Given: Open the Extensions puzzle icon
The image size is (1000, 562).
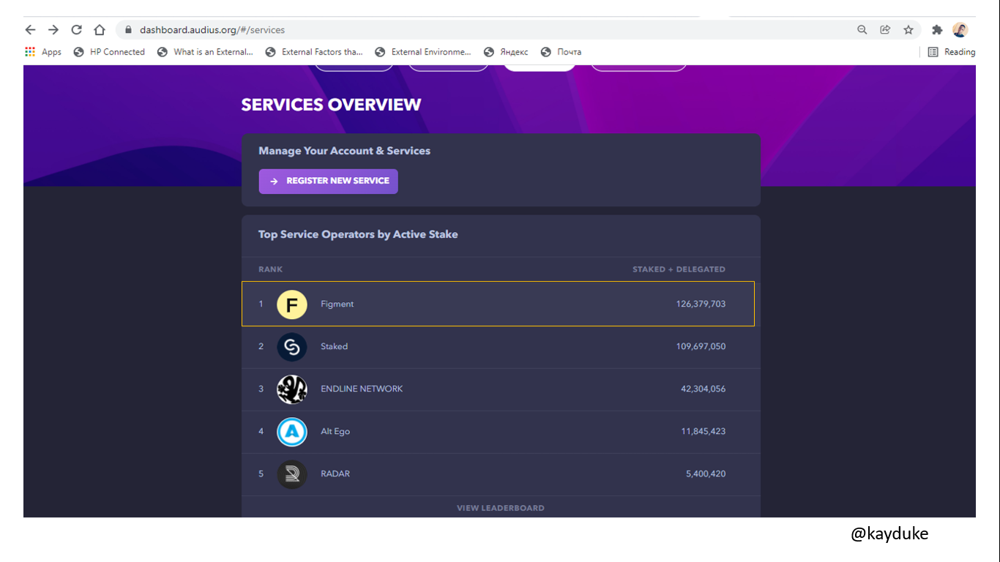Looking at the screenshot, I should [x=937, y=30].
